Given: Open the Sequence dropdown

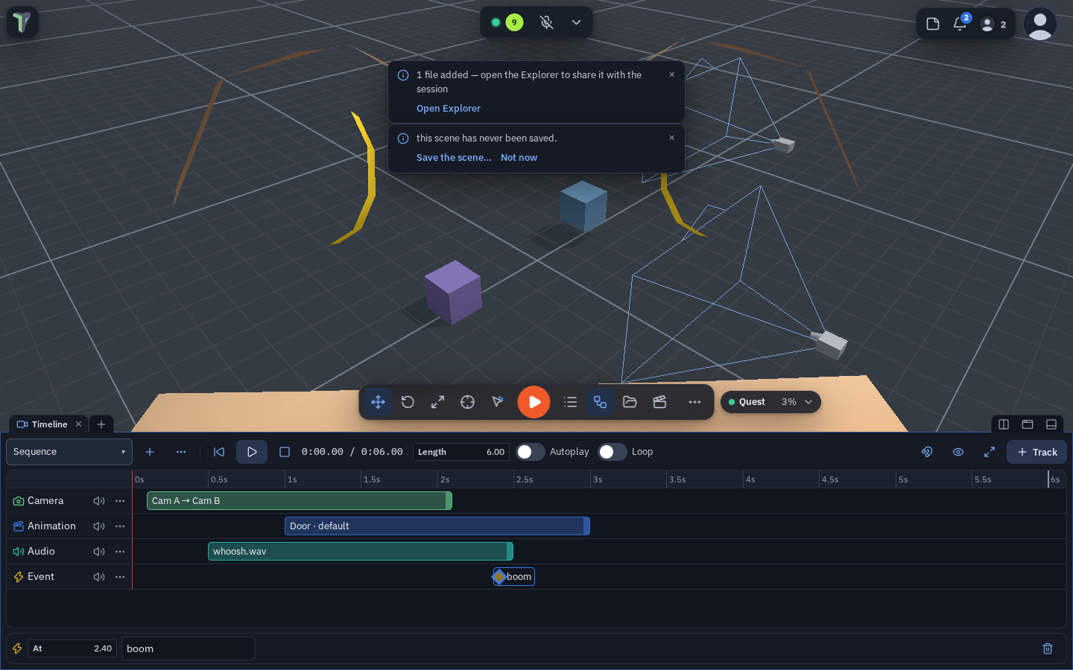Looking at the screenshot, I should click(69, 452).
